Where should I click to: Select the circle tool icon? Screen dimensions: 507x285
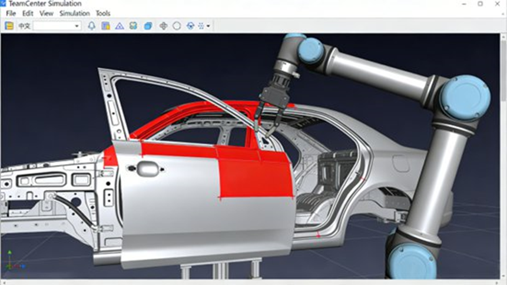point(177,26)
